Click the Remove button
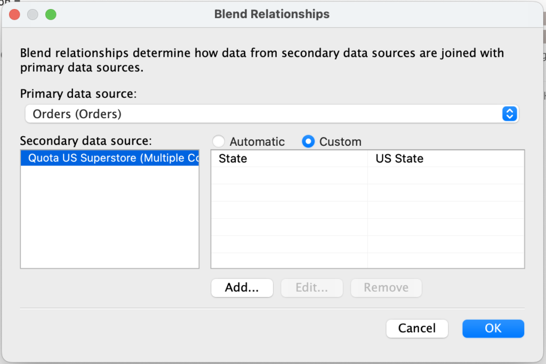Image resolution: width=546 pixels, height=364 pixels. point(386,288)
